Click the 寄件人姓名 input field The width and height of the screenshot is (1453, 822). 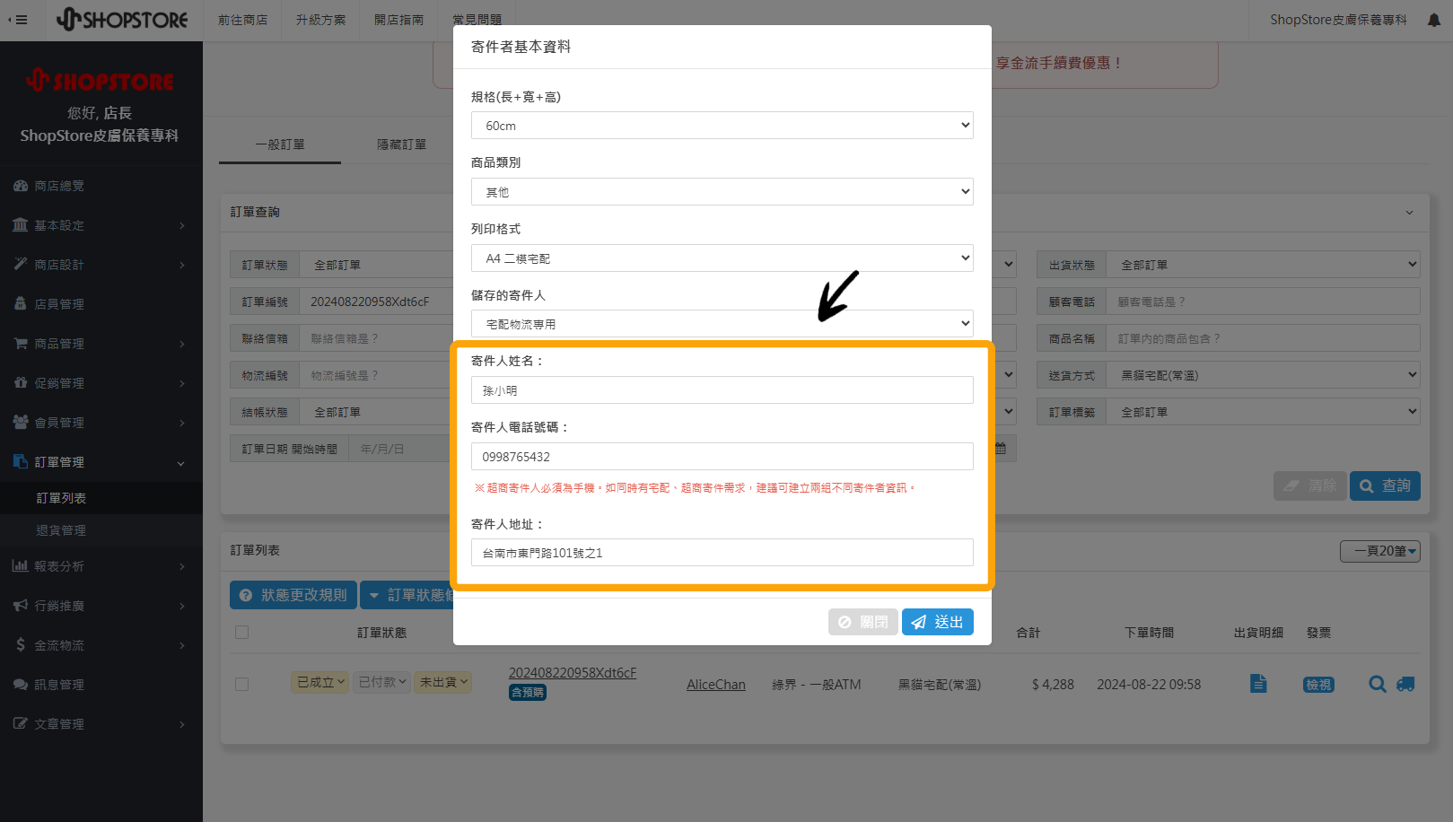click(x=722, y=390)
